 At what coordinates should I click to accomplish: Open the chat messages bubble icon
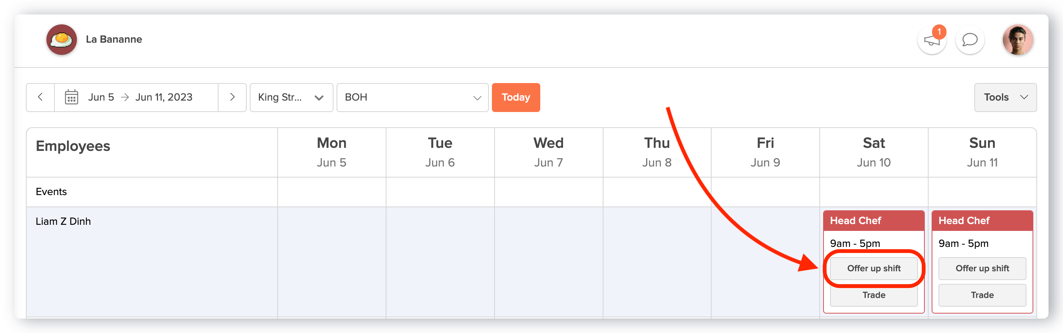click(x=970, y=40)
